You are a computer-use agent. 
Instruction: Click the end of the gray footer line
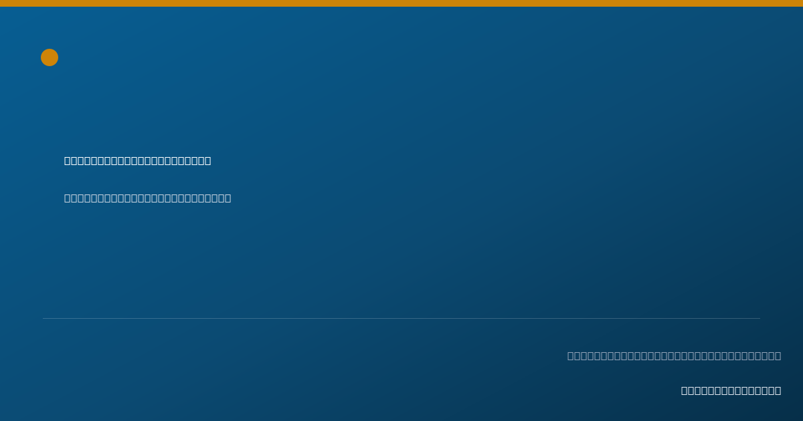click(x=778, y=356)
